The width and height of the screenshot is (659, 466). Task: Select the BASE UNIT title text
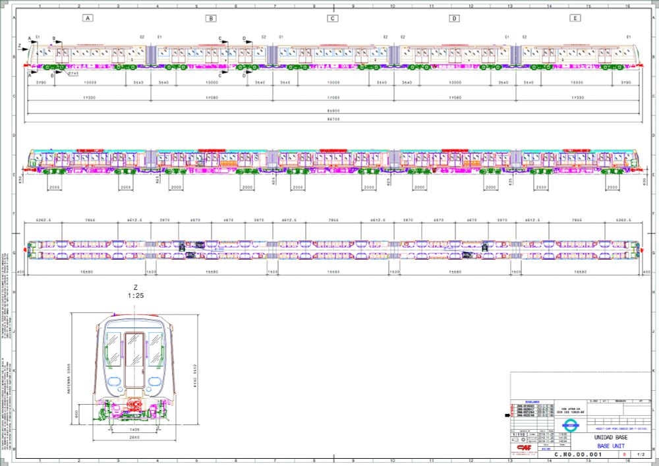pos(611,446)
